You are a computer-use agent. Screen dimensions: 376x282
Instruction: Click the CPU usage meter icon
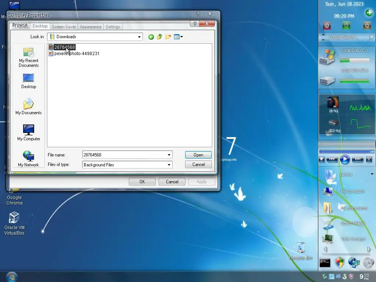click(333, 102)
